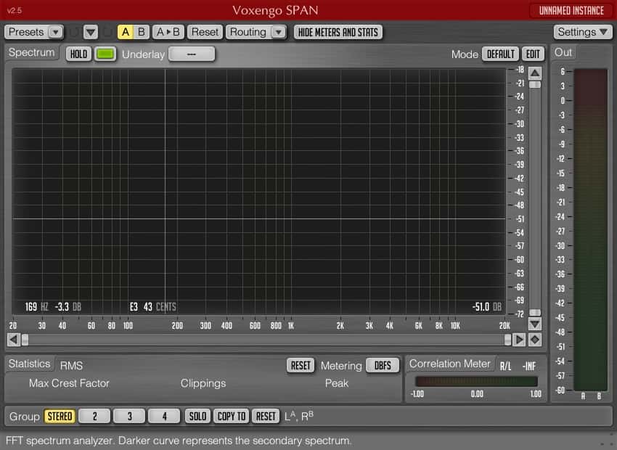
Task: Click the group RESET button
Action: point(266,416)
